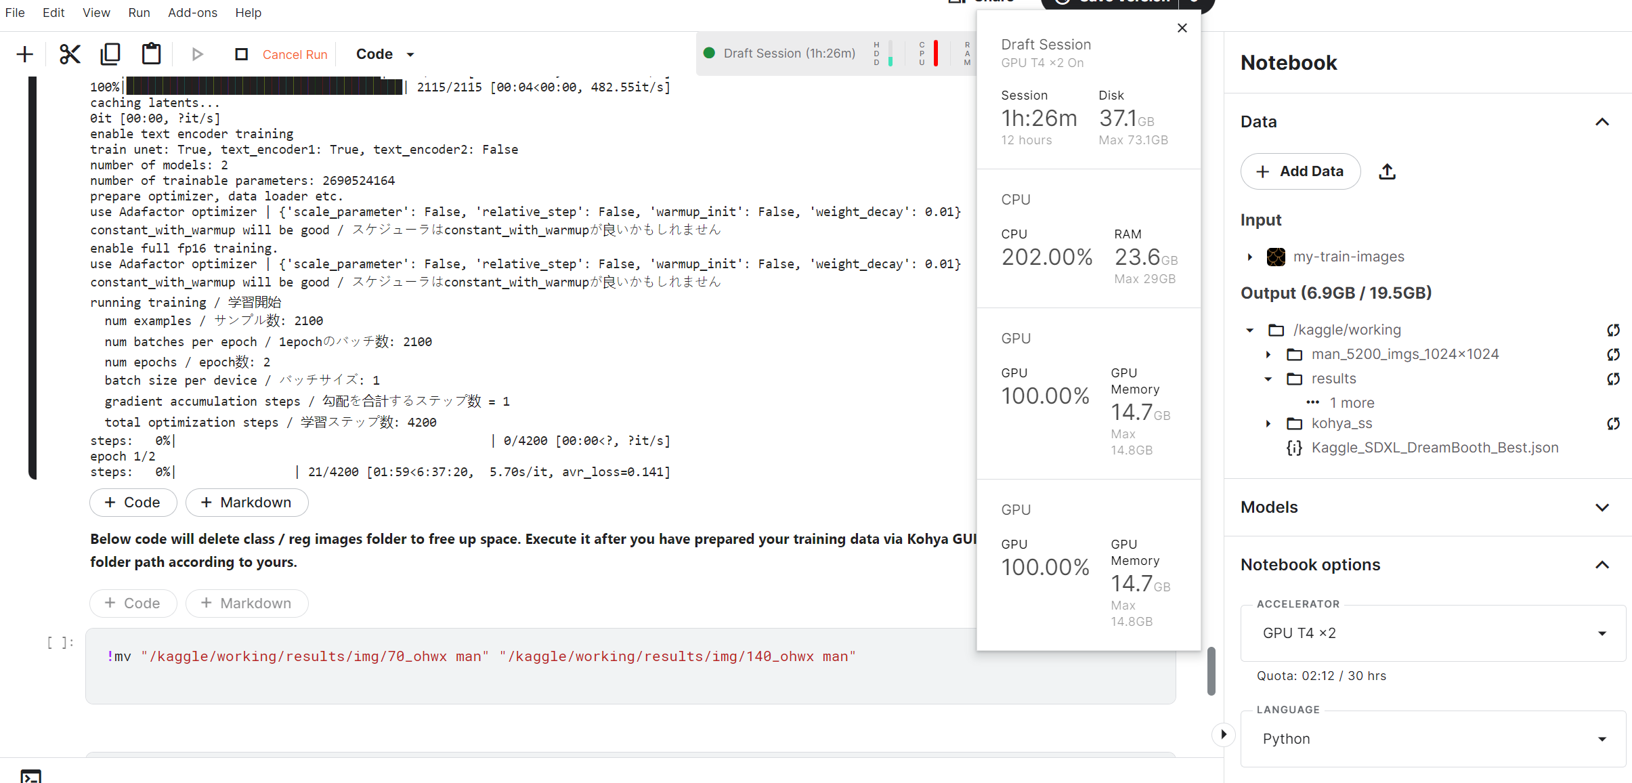
Task: Collapse the Data section
Action: [1602, 122]
